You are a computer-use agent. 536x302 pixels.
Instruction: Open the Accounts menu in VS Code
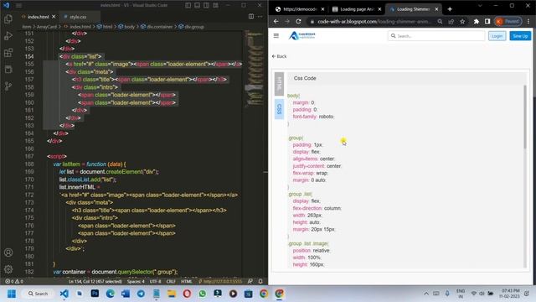point(8,253)
